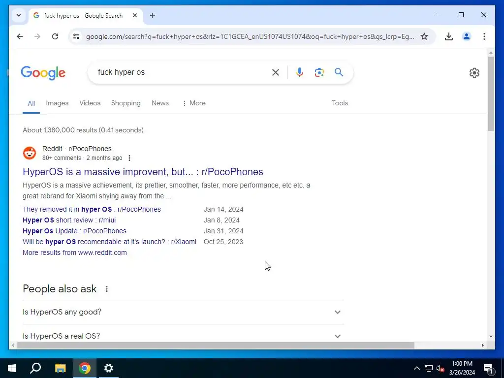Click the Chrome taskbar icon

point(85,368)
